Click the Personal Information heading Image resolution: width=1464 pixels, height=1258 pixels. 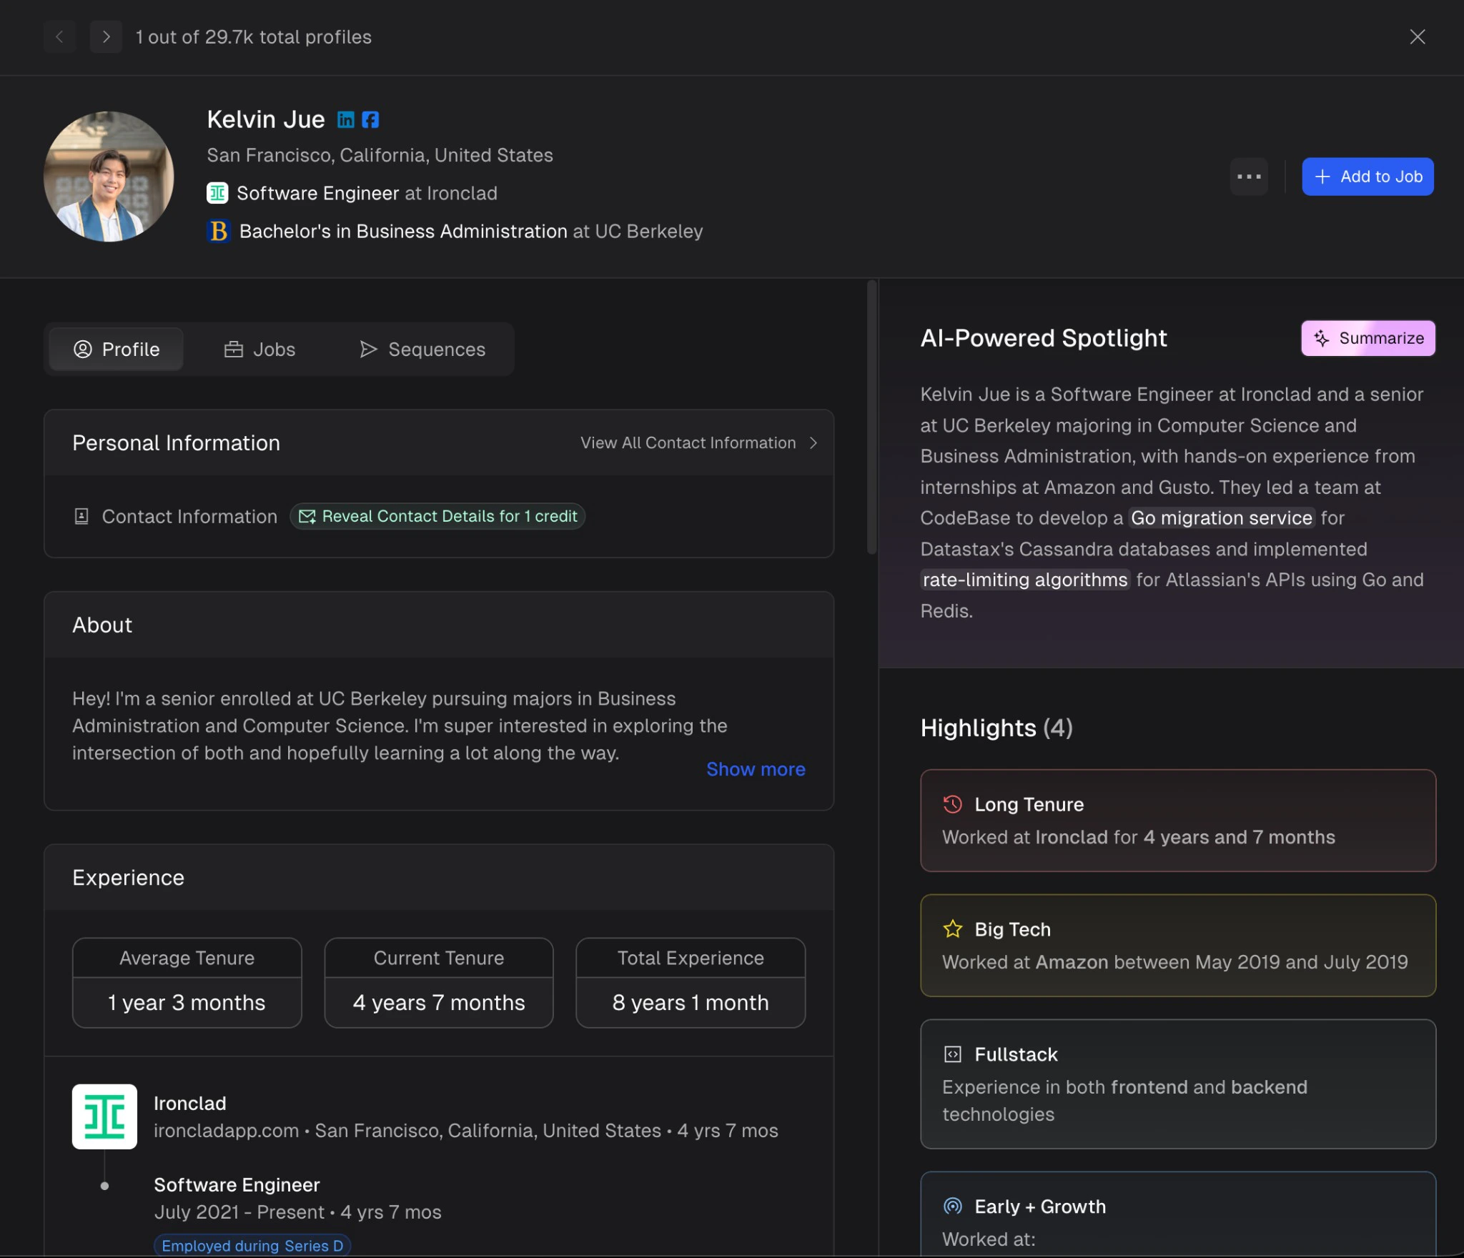coord(176,442)
